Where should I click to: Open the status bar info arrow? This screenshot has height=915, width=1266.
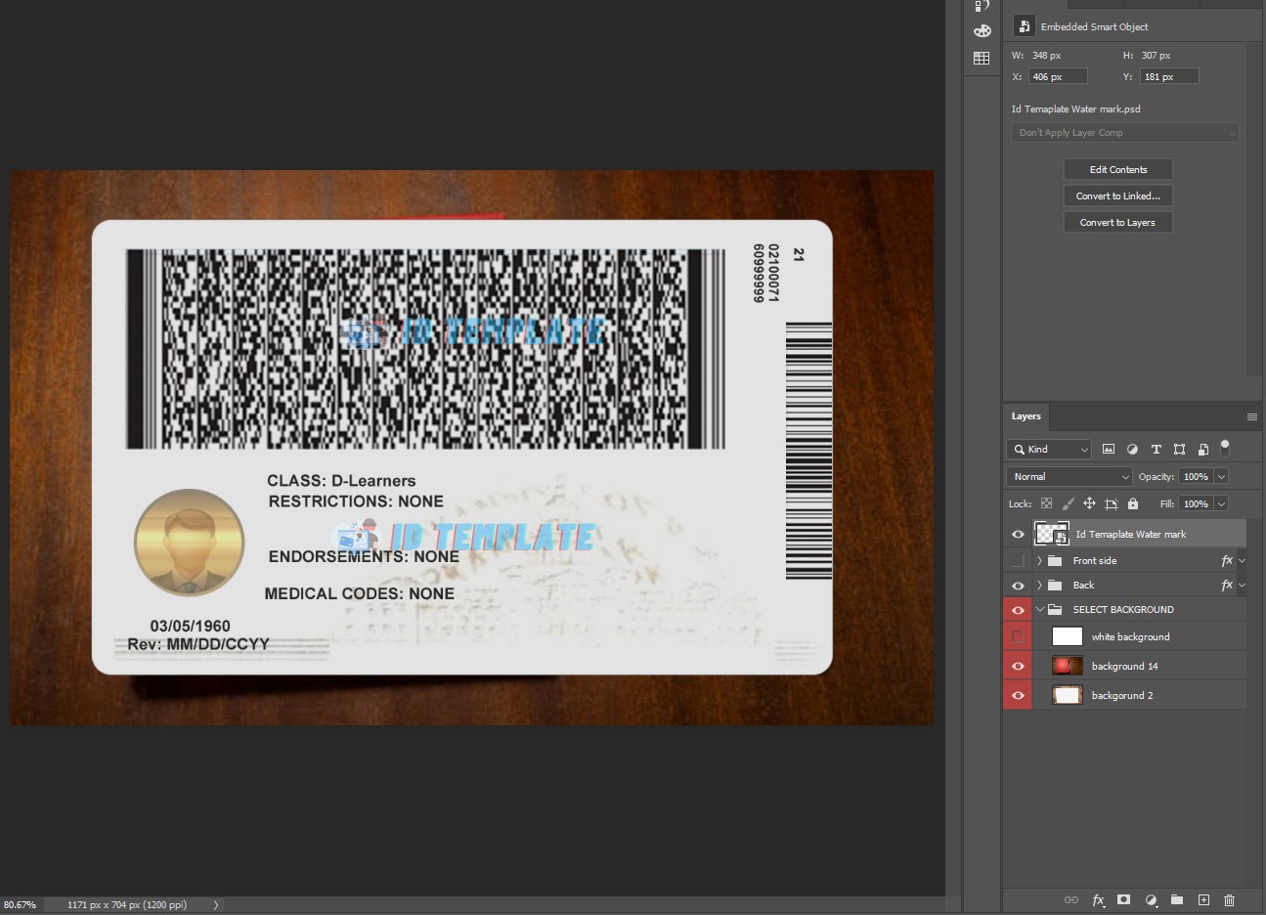click(216, 904)
